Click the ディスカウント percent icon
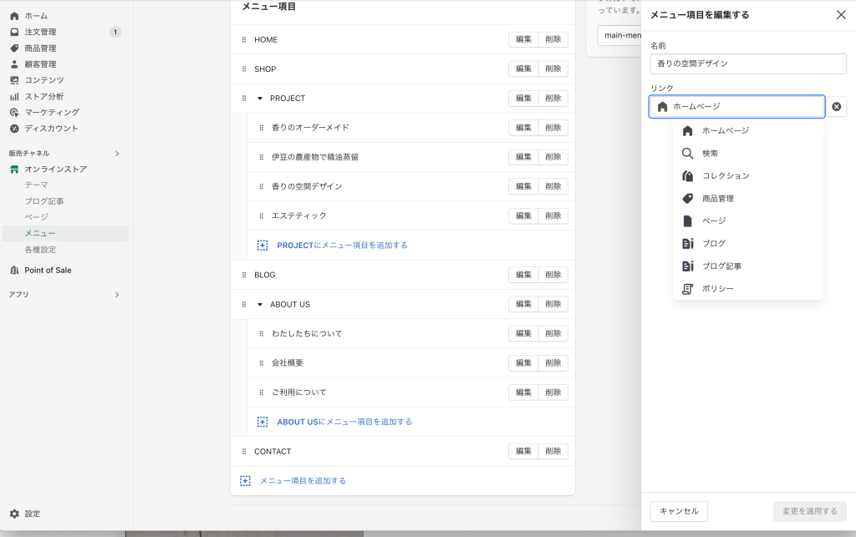Screen dimensions: 856x537 (x=14, y=129)
